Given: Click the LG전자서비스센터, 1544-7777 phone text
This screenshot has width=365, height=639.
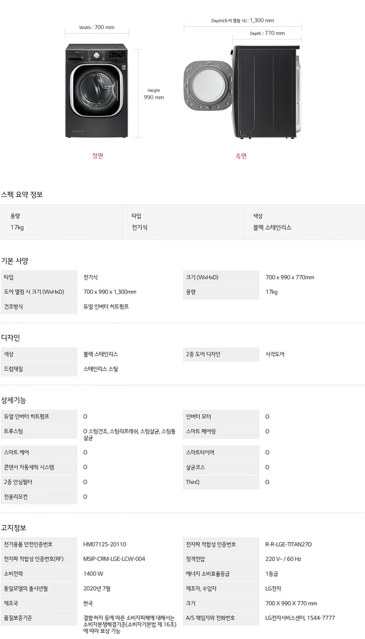Looking at the screenshot, I should coord(300,618).
